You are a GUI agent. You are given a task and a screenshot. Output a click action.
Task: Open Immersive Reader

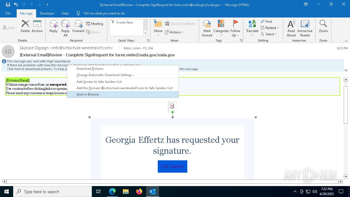click(x=305, y=28)
